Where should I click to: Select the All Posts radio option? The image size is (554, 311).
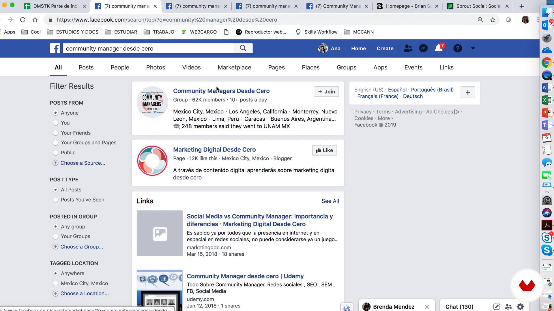tap(55, 190)
